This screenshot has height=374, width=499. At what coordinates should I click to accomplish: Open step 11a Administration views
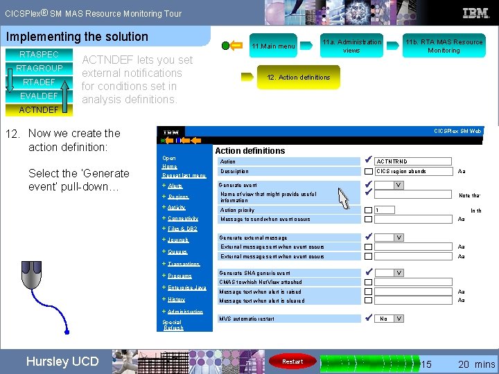tap(351, 46)
